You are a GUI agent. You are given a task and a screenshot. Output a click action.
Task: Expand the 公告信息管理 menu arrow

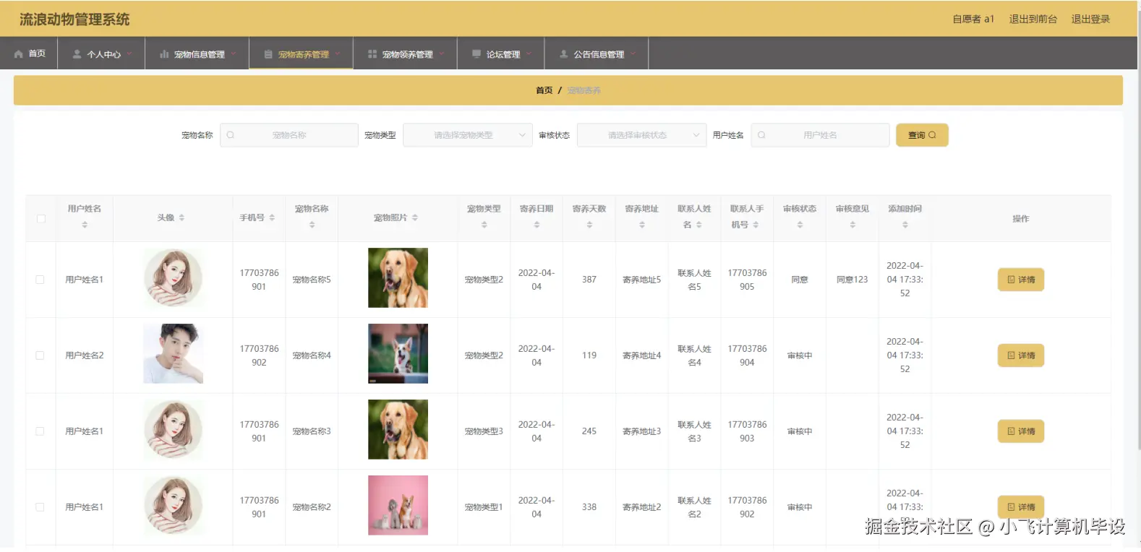pyautogui.click(x=633, y=53)
